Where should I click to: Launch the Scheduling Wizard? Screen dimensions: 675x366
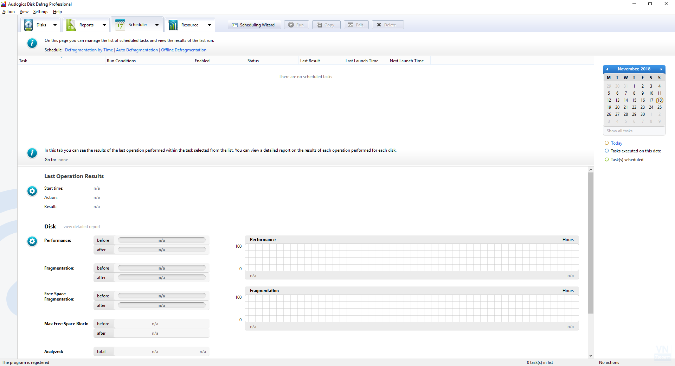pyautogui.click(x=254, y=25)
